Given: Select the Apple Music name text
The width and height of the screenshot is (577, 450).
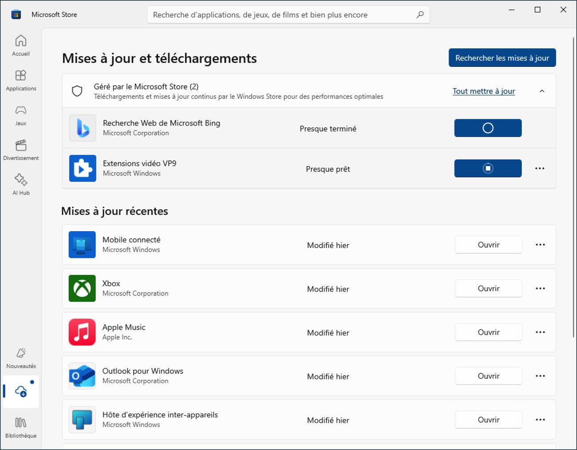Looking at the screenshot, I should (x=124, y=327).
